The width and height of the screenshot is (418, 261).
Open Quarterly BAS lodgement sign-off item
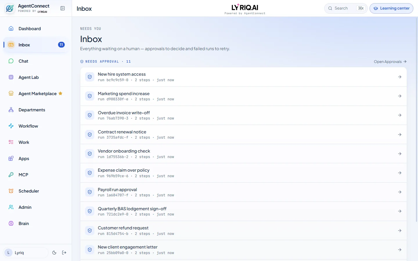click(x=244, y=211)
